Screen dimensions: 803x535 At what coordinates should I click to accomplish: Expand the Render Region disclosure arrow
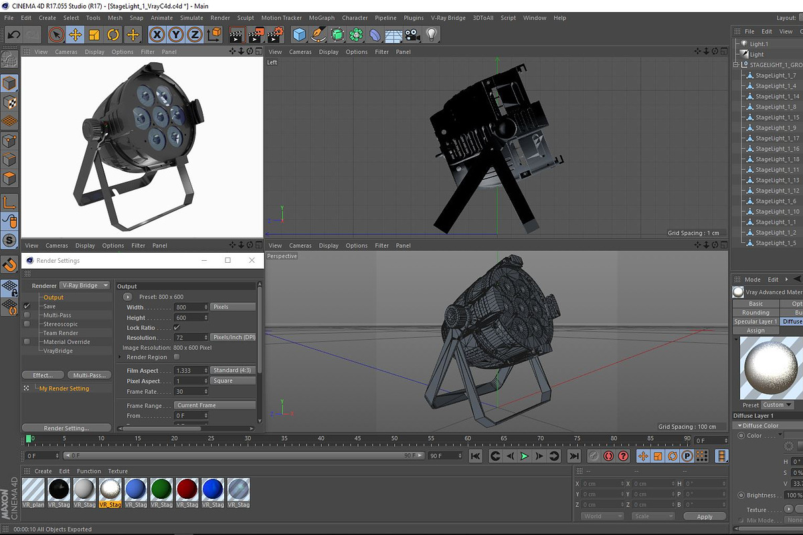[x=120, y=357]
